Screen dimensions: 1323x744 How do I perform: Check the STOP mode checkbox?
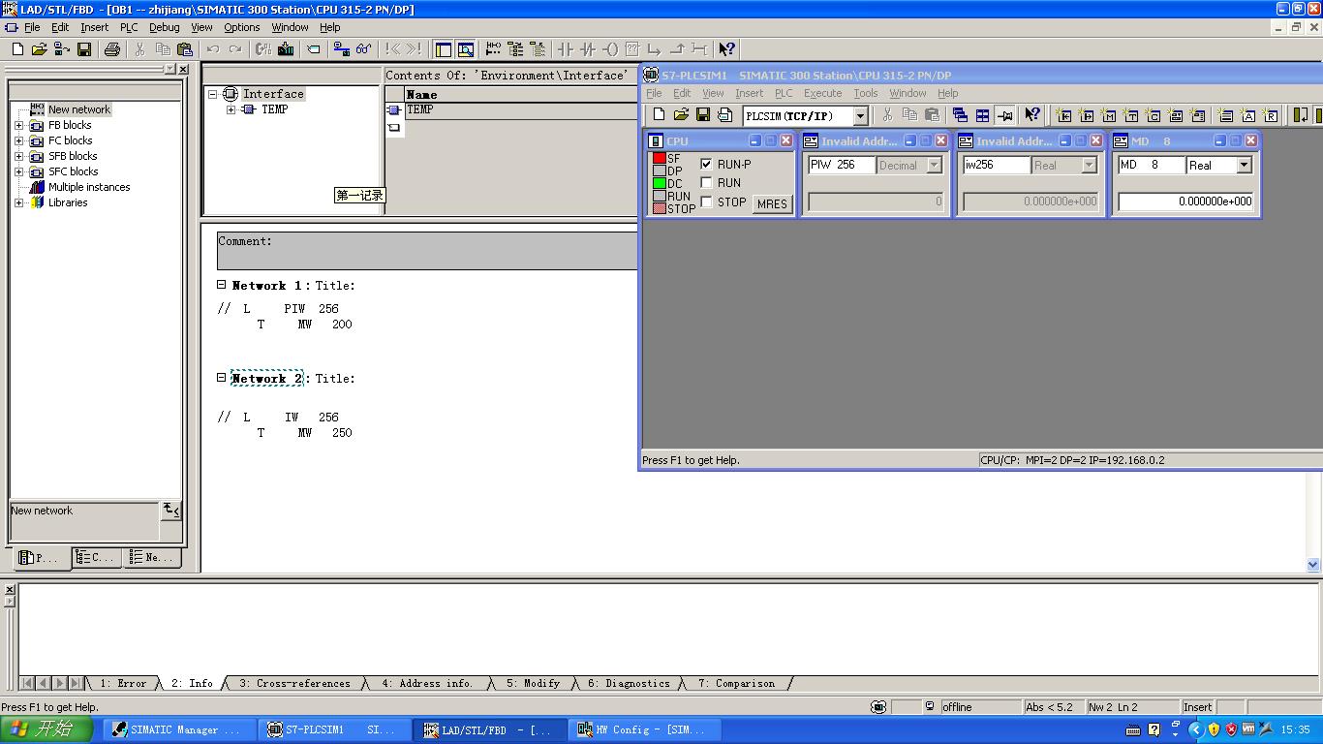click(x=706, y=202)
